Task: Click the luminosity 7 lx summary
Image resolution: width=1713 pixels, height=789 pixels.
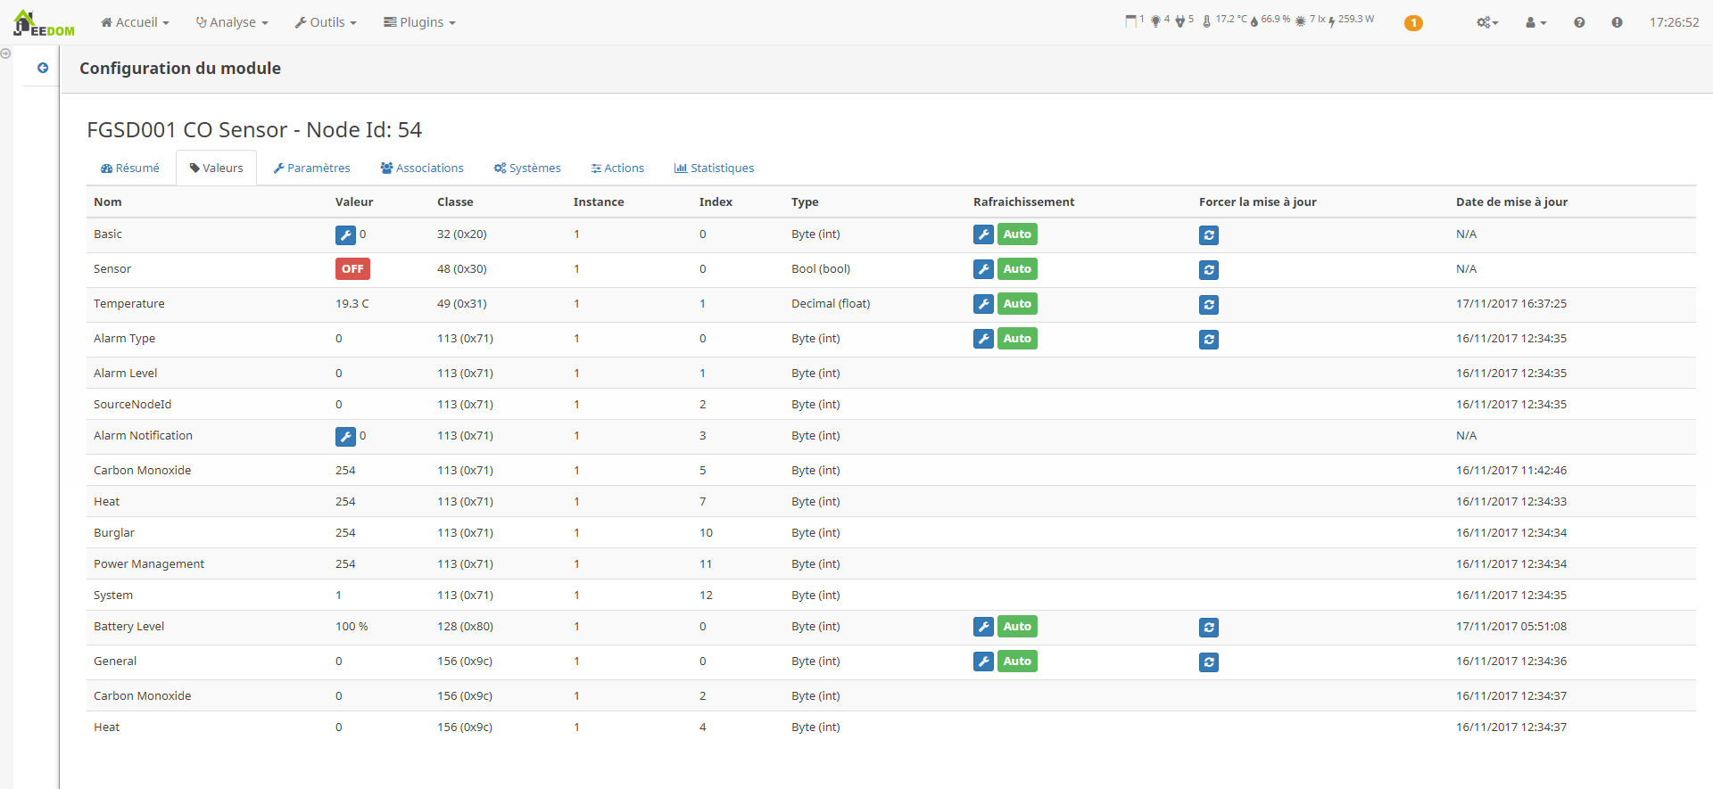Action: (1311, 20)
